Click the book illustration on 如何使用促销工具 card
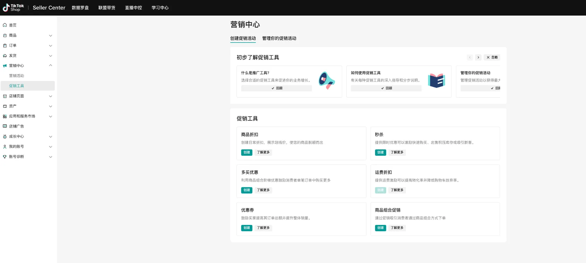Viewport: 586px width, 263px height. point(436,81)
